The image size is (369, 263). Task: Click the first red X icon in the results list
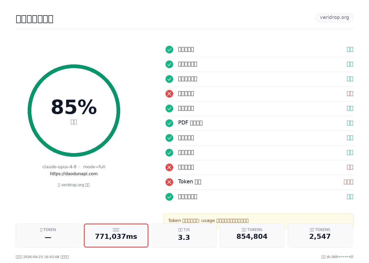169,94
